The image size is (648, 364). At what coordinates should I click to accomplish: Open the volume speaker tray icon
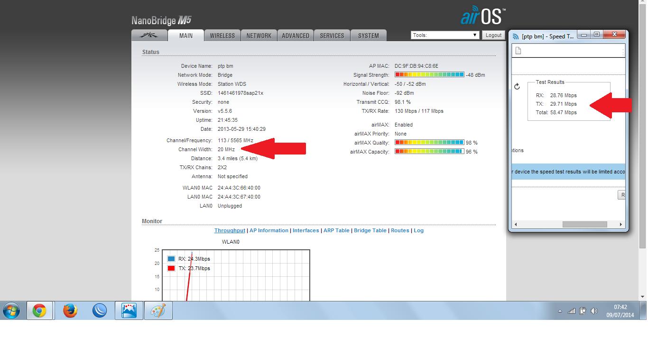coord(594,311)
